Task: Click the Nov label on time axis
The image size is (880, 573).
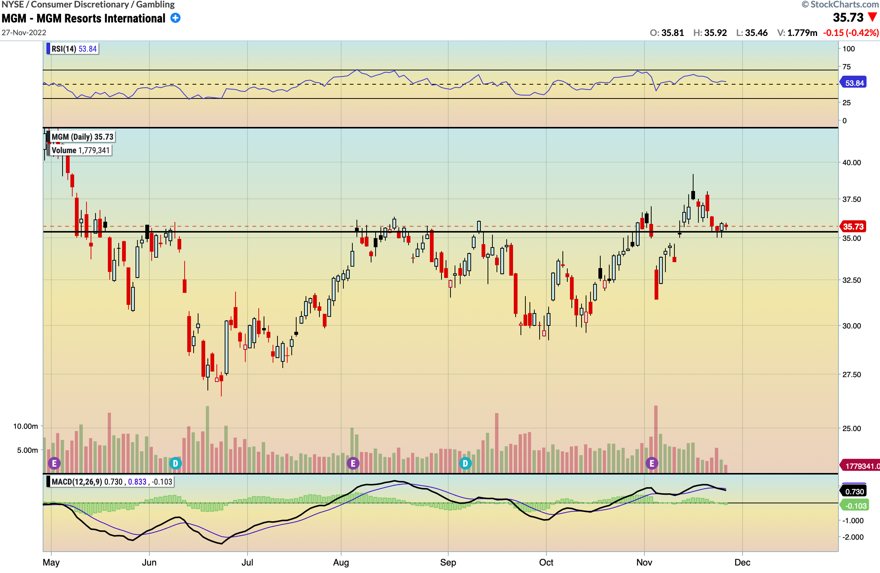Action: [644, 562]
